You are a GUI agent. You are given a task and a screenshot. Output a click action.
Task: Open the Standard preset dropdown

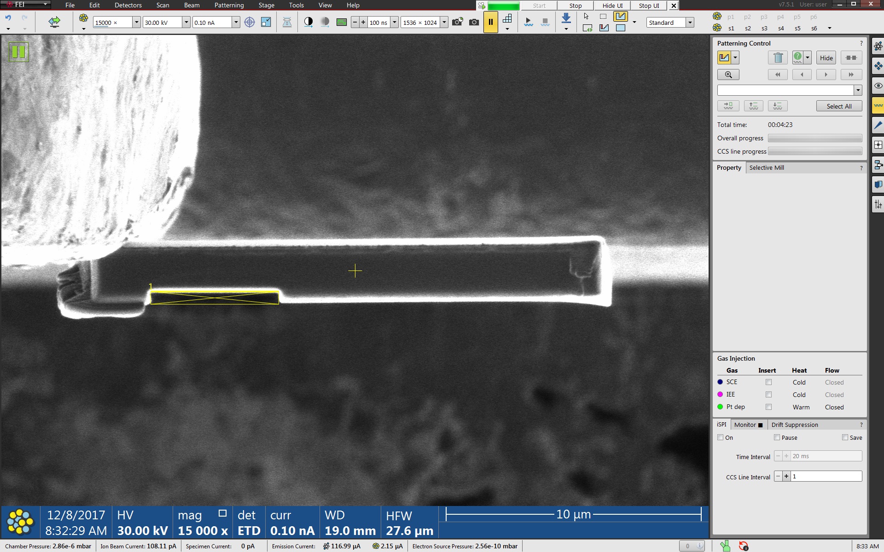click(690, 22)
